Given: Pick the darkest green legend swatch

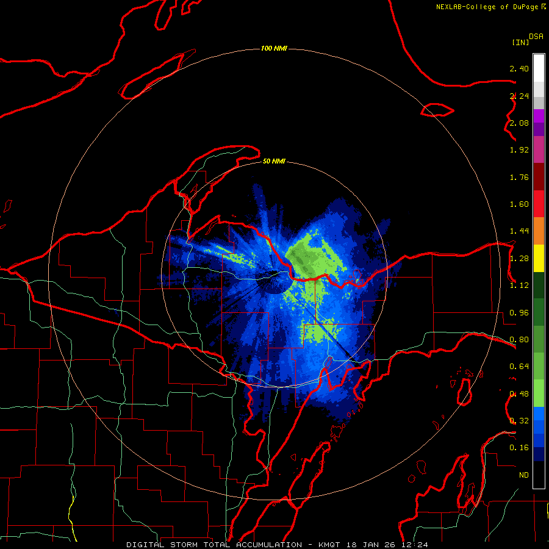Looking at the screenshot, I should (539, 285).
